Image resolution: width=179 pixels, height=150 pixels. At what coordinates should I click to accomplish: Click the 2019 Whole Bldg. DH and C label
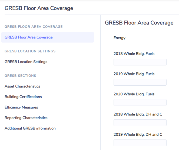coord(138,134)
